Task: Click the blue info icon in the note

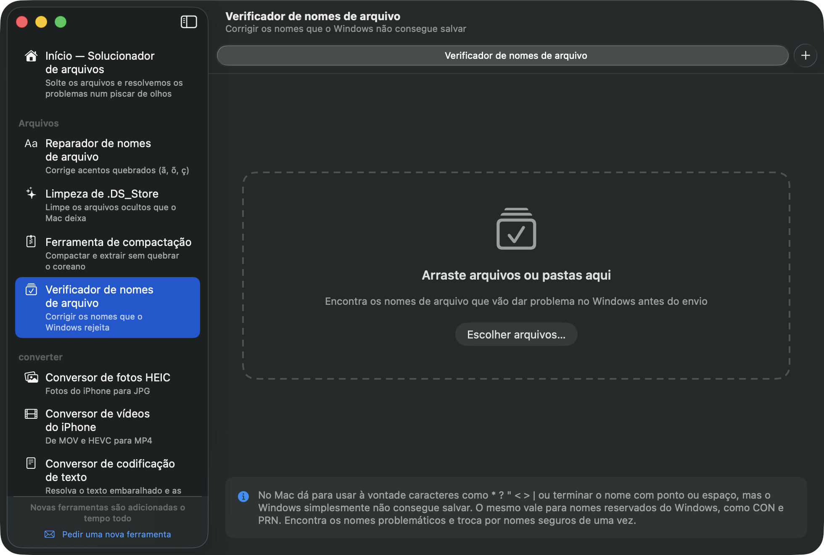Action: coord(243,497)
